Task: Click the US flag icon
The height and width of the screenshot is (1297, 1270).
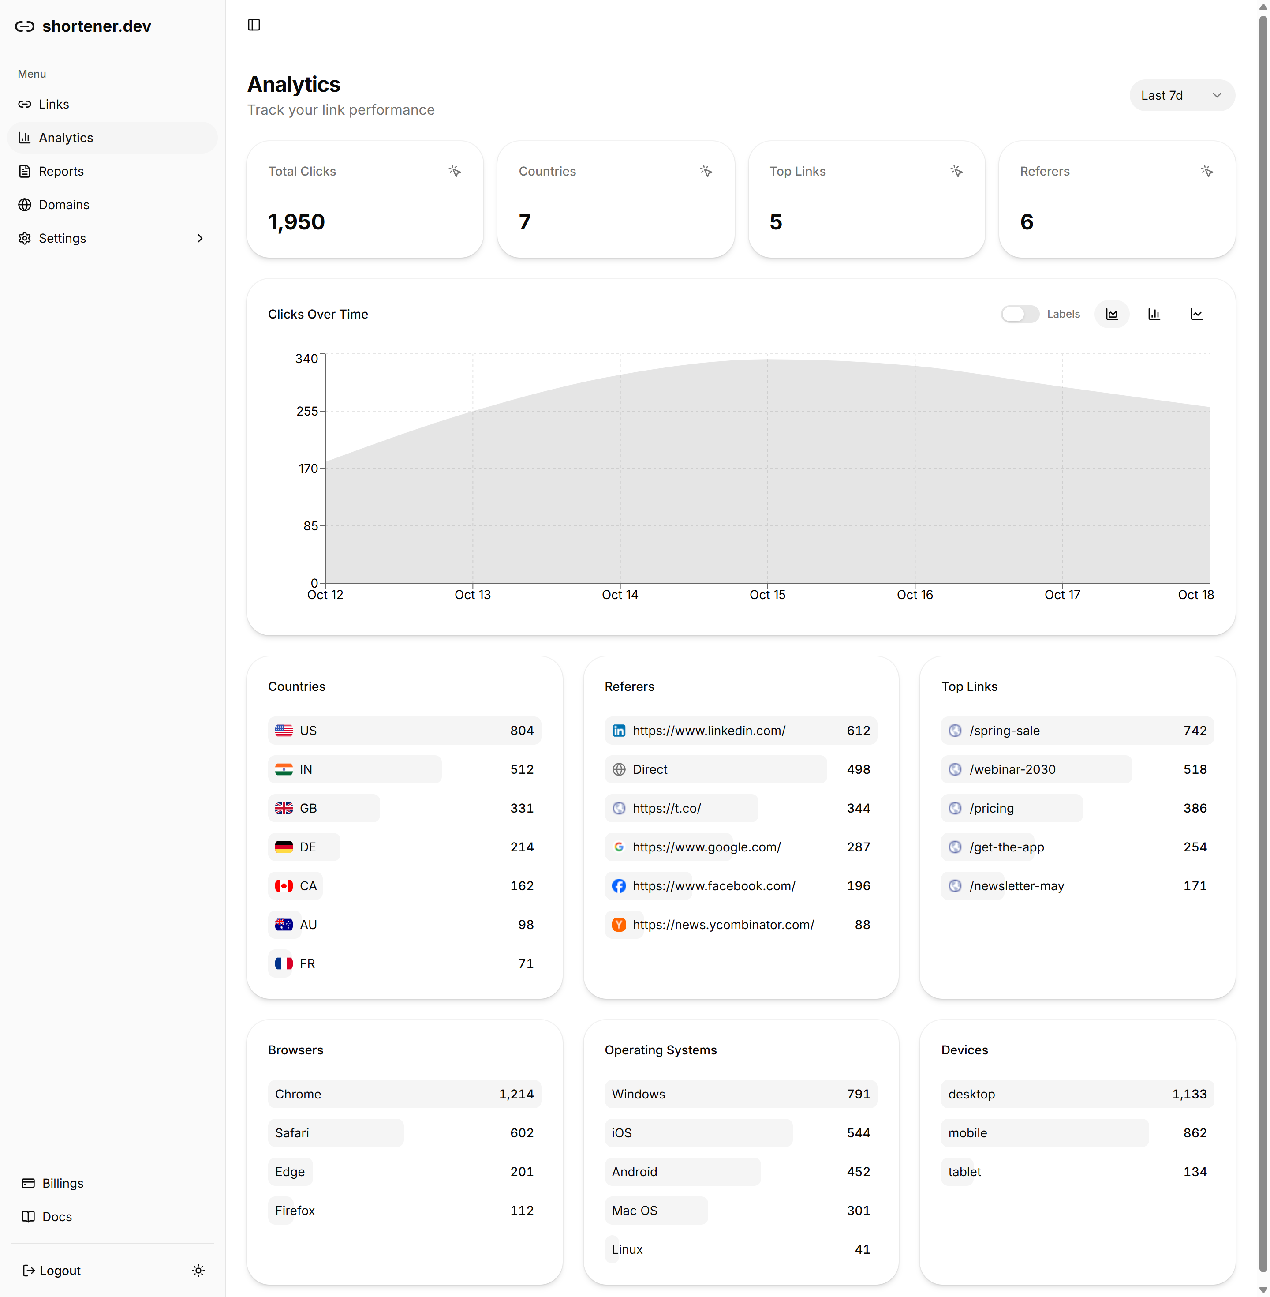Action: [284, 731]
